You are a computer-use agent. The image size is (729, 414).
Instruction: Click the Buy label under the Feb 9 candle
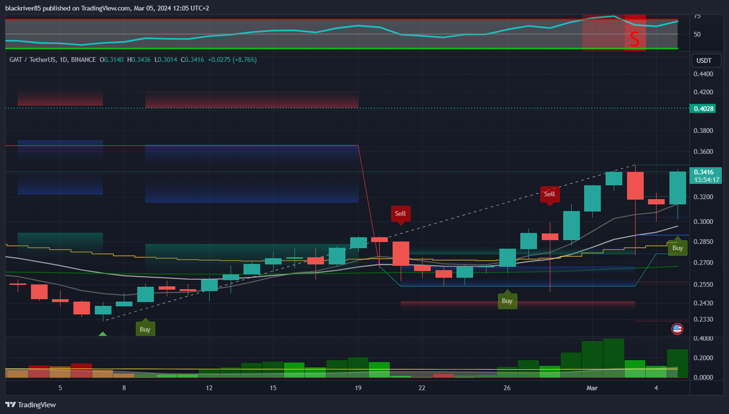pos(145,328)
